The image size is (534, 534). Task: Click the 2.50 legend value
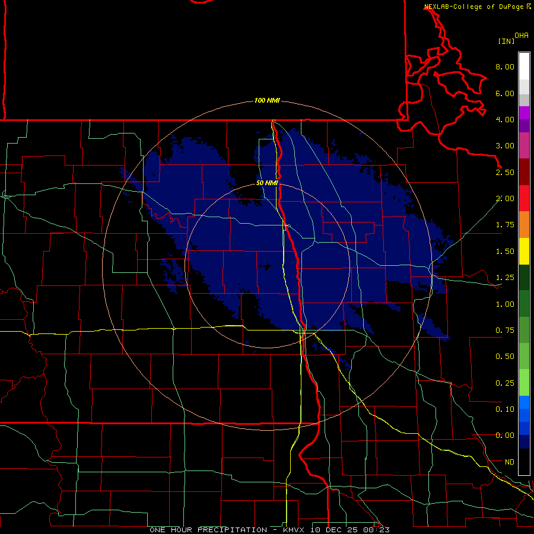tap(505, 172)
